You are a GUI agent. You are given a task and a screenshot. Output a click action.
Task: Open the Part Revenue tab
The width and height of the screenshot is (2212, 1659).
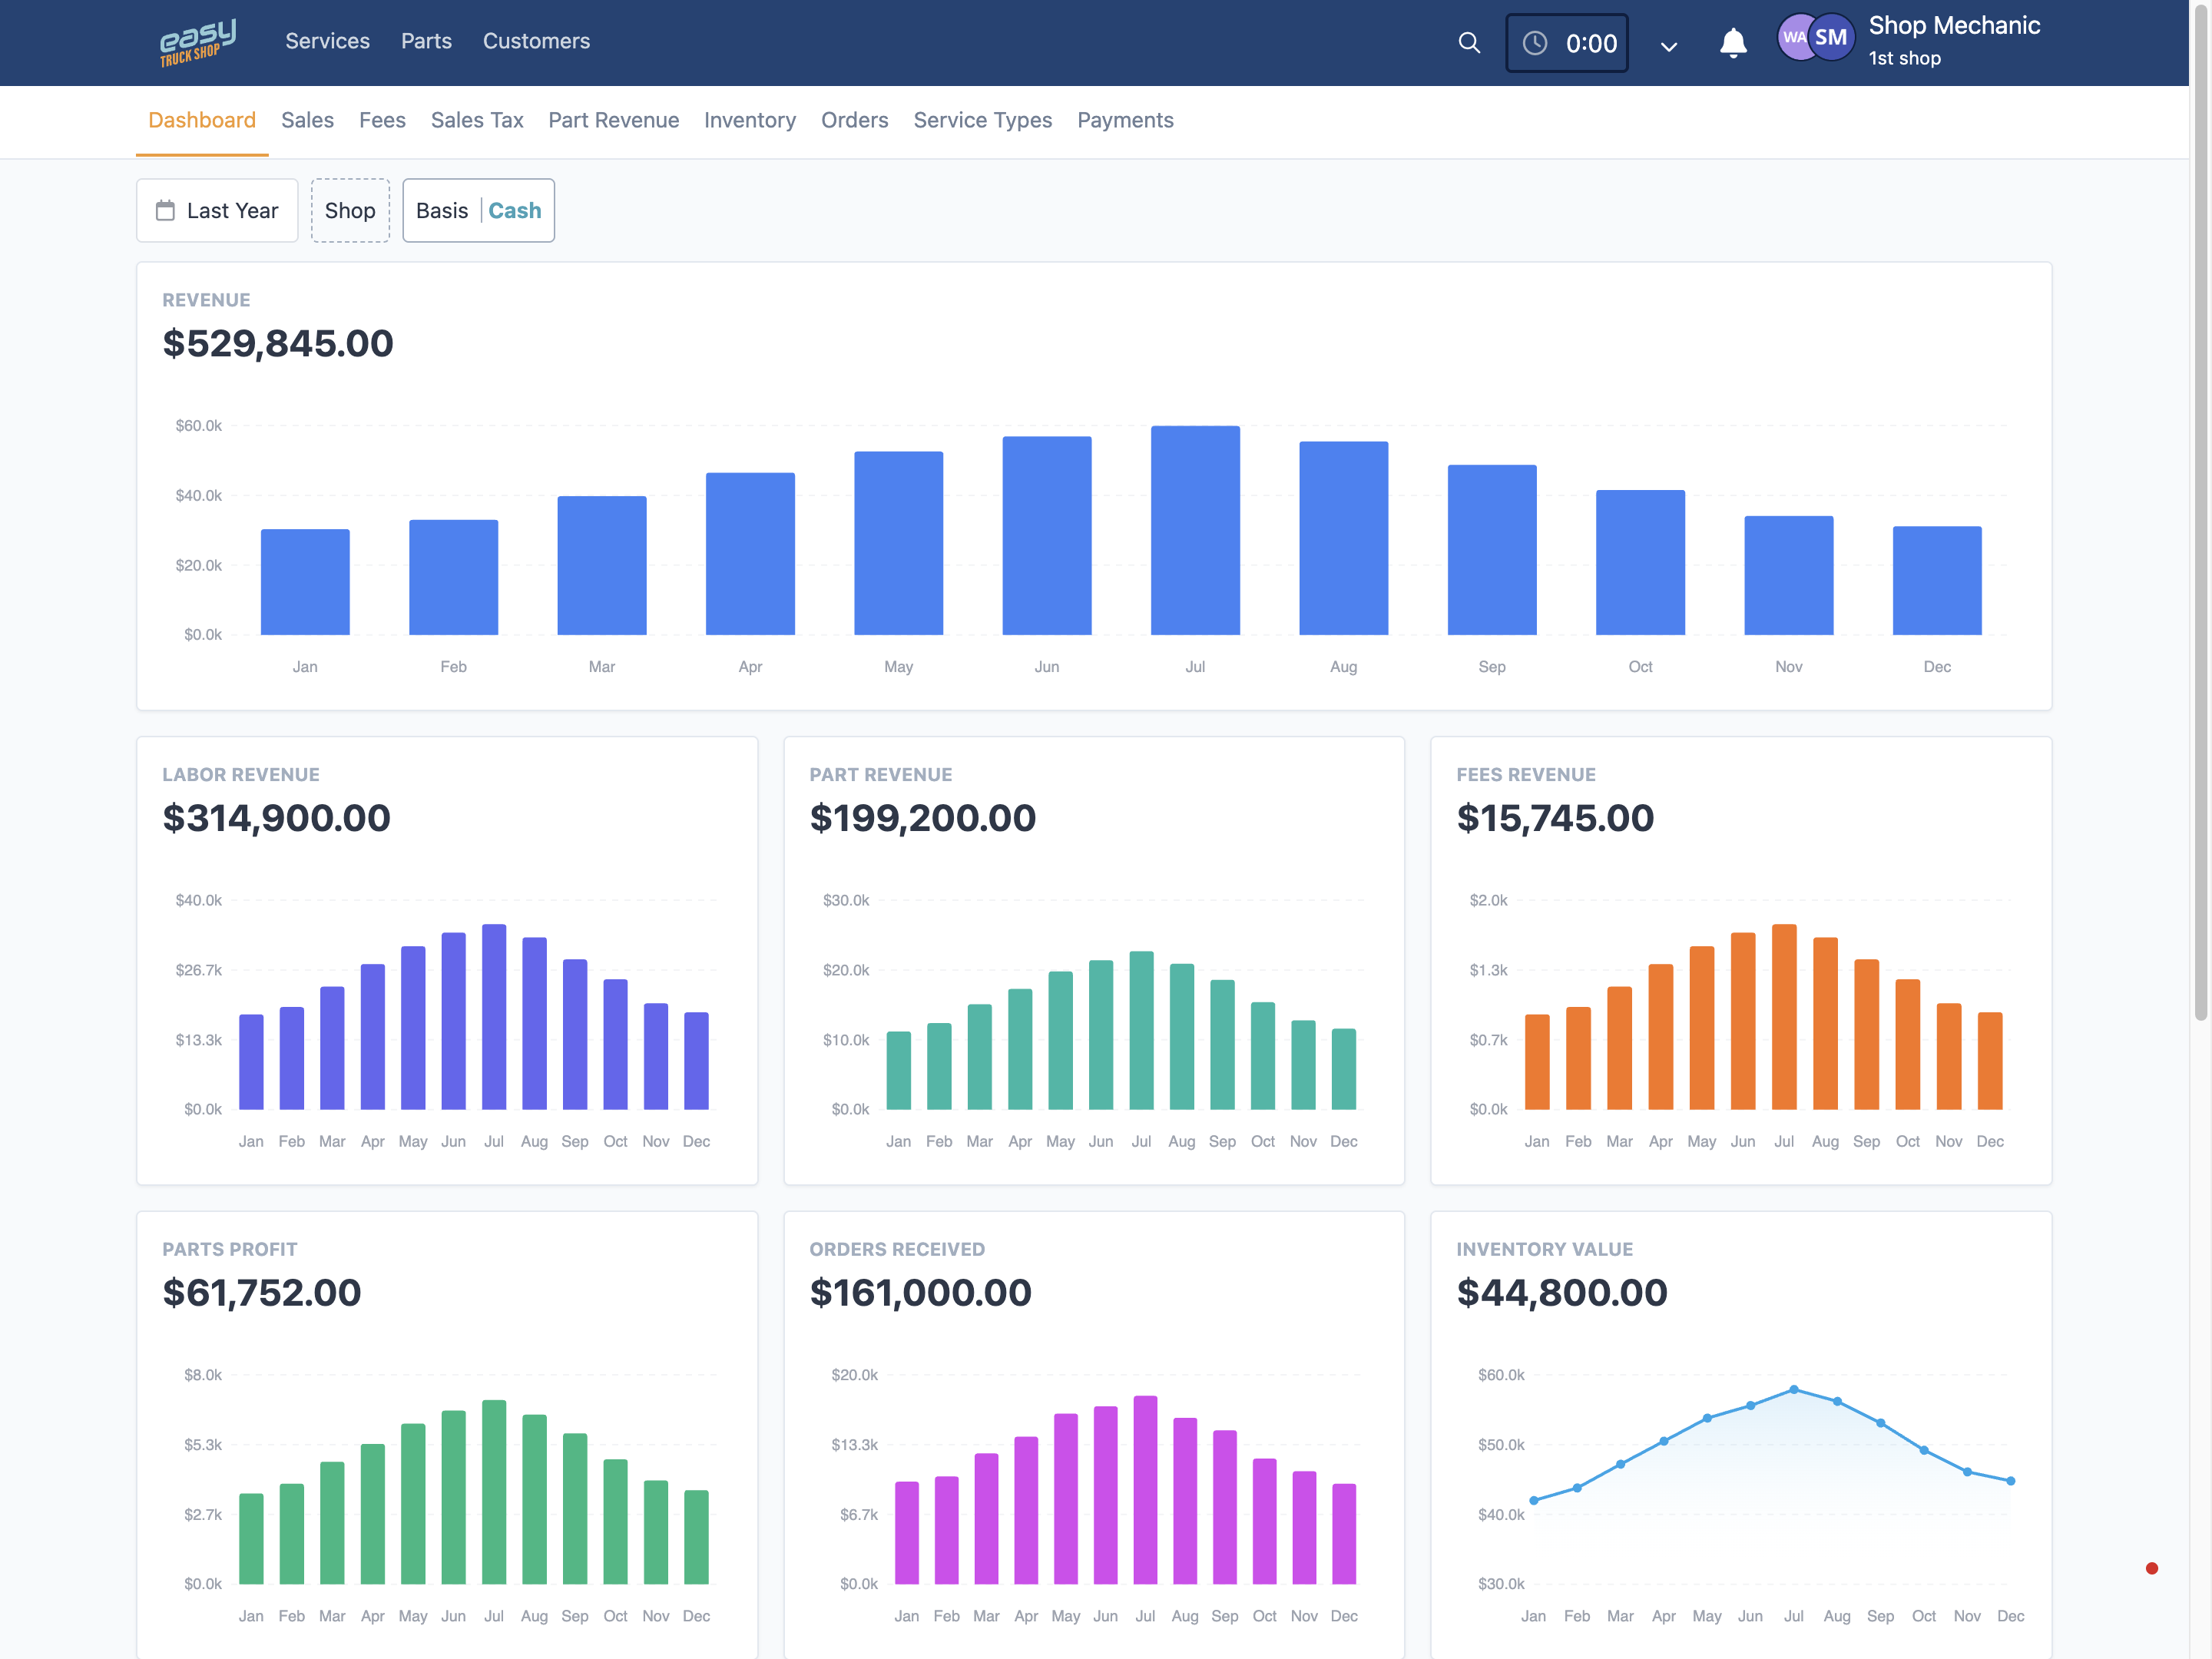(613, 120)
